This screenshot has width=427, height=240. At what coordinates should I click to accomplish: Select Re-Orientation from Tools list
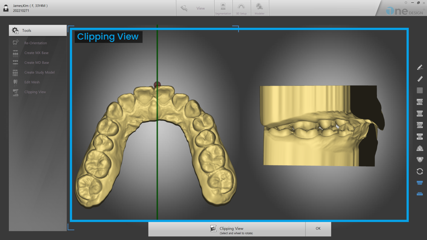pos(36,43)
